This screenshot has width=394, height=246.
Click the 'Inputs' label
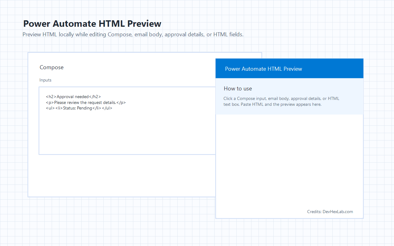point(45,80)
